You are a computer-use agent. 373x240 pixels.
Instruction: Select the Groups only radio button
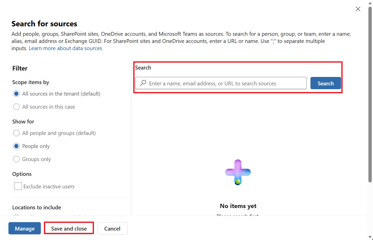pos(16,159)
